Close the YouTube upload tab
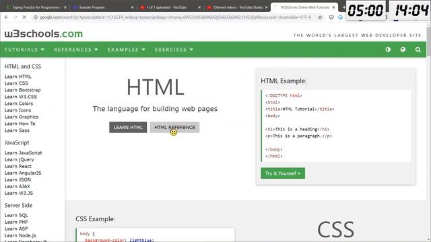This screenshot has height=242, width=431. pyautogui.click(x=199, y=7)
